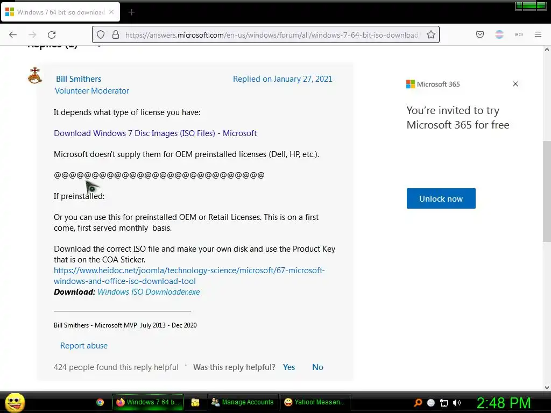Reload the current page

52,34
